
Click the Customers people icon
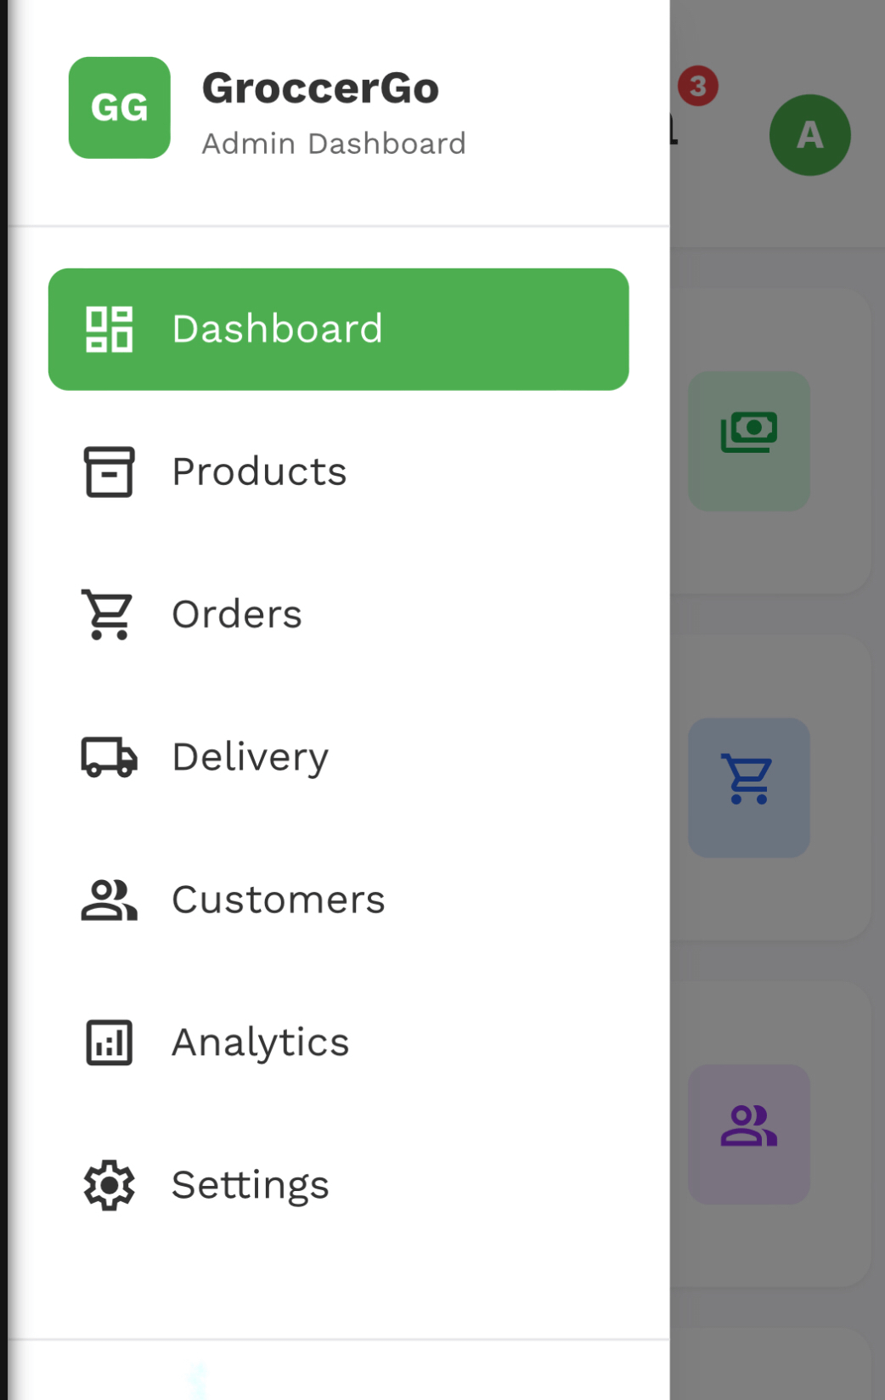point(109,900)
